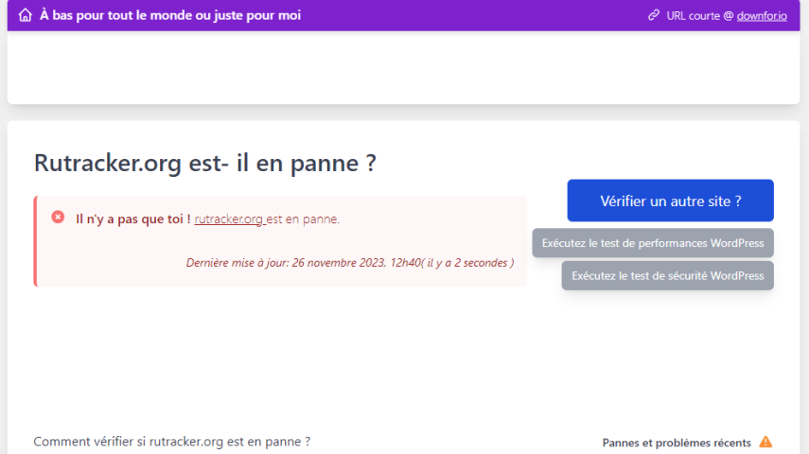809x454 pixels.
Task: Follow the downfor.io short URL link
Action: (x=762, y=16)
